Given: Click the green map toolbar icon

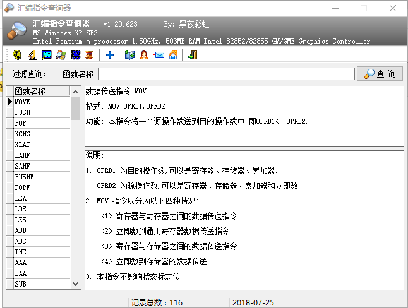Looking at the screenshot, I should [129, 56].
